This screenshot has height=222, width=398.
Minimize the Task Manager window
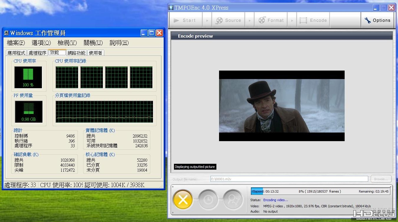tap(144, 33)
